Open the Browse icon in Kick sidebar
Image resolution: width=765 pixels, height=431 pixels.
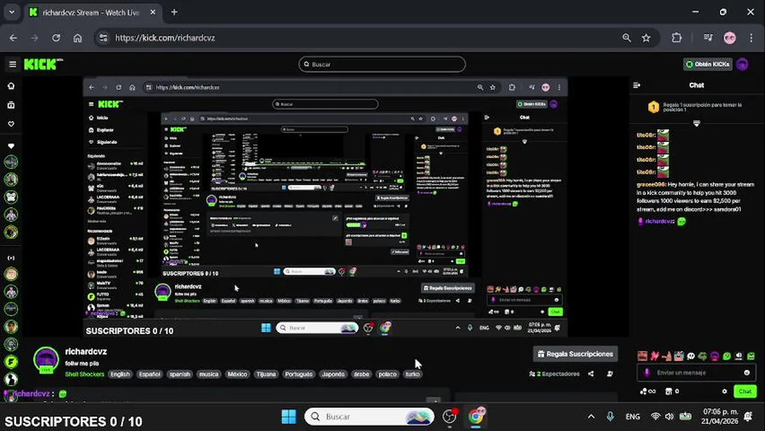tap(11, 105)
